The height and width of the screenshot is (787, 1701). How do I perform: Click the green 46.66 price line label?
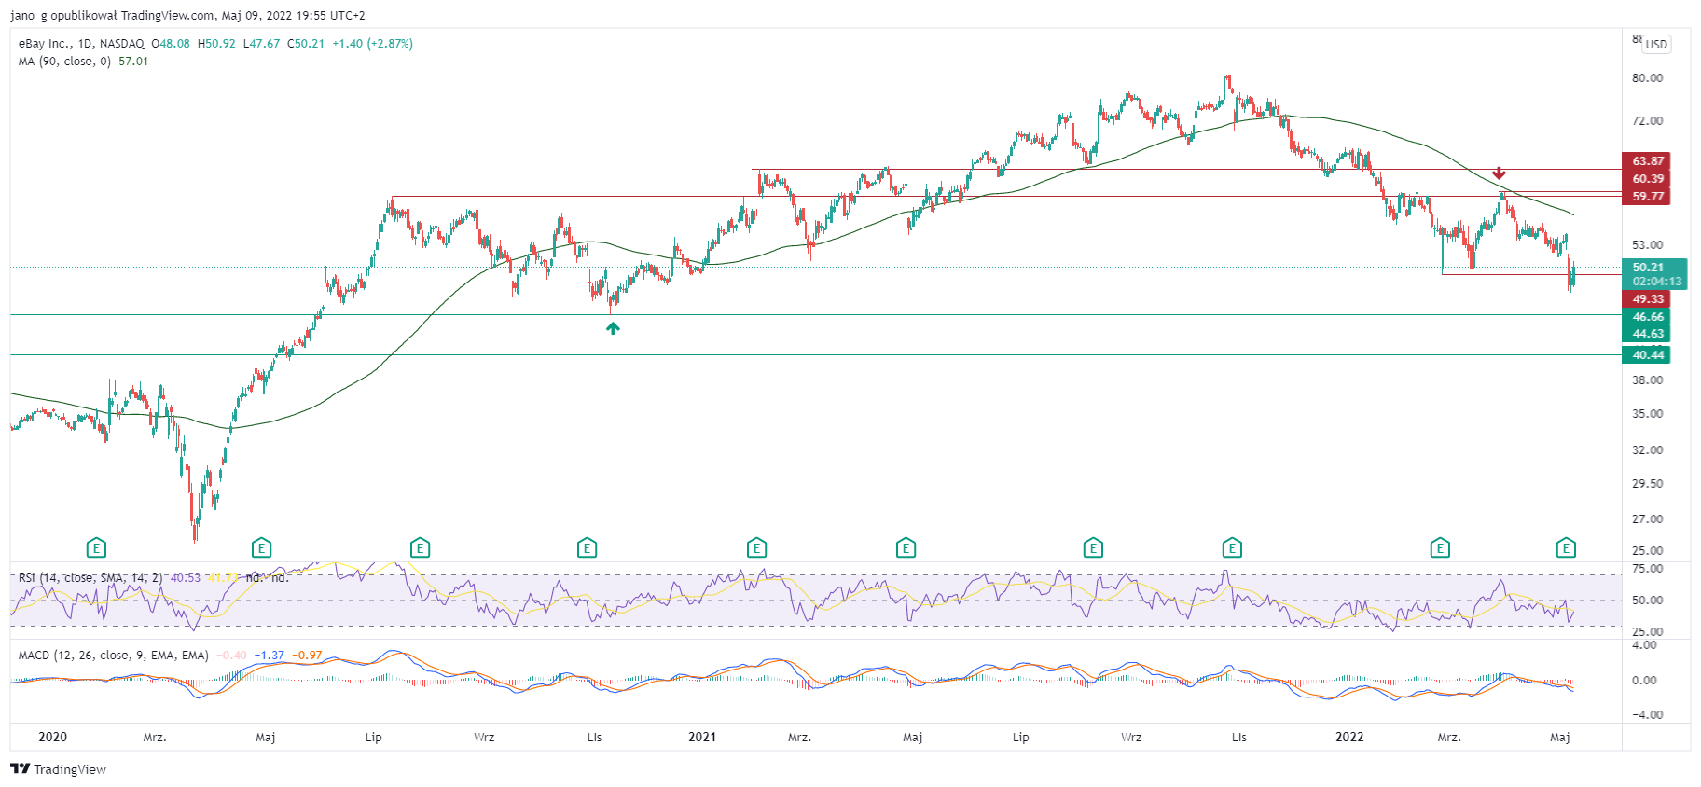tap(1648, 317)
